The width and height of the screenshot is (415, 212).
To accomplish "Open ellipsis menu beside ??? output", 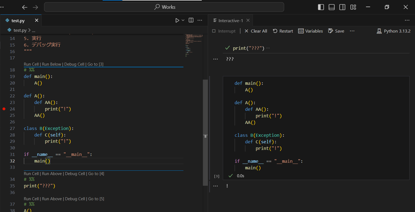I will [215, 59].
